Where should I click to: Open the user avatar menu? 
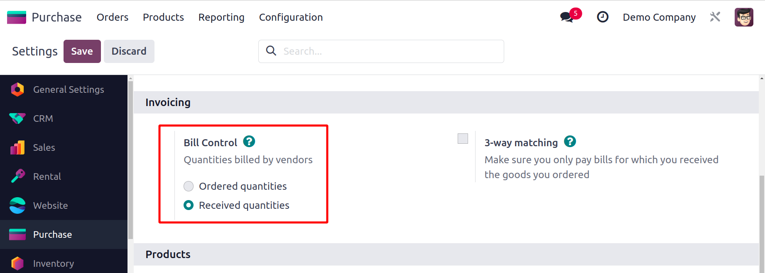pos(743,17)
